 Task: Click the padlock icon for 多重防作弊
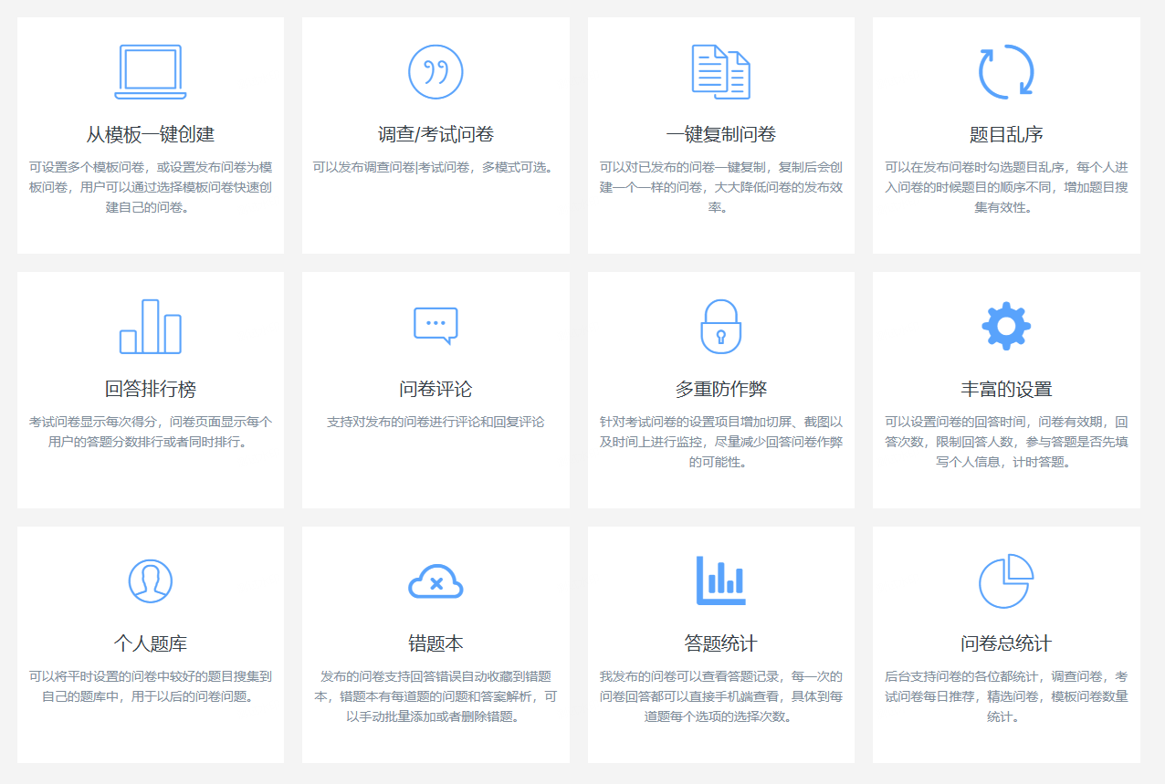coord(721,325)
